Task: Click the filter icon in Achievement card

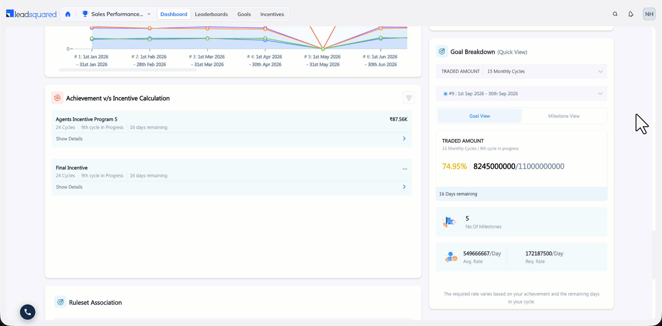Action: 409,98
